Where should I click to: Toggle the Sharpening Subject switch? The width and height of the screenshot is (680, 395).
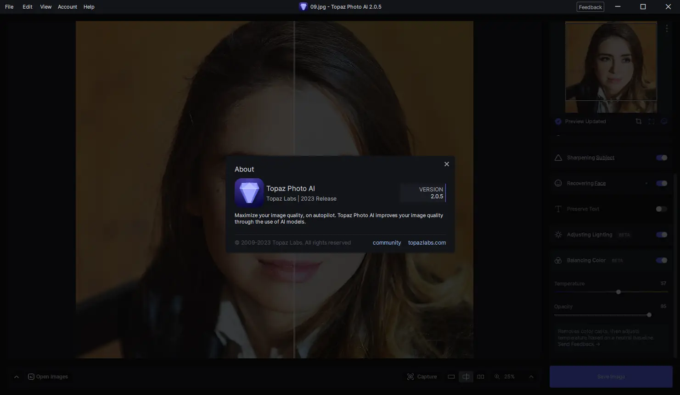662,158
